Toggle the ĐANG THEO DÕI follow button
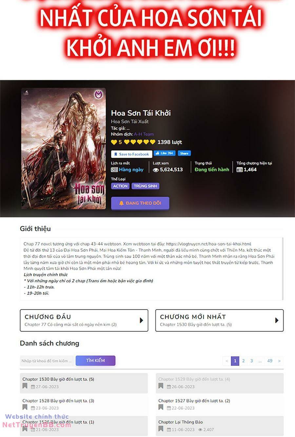Image resolution: width=295 pixels, height=437 pixels. [x=140, y=203]
